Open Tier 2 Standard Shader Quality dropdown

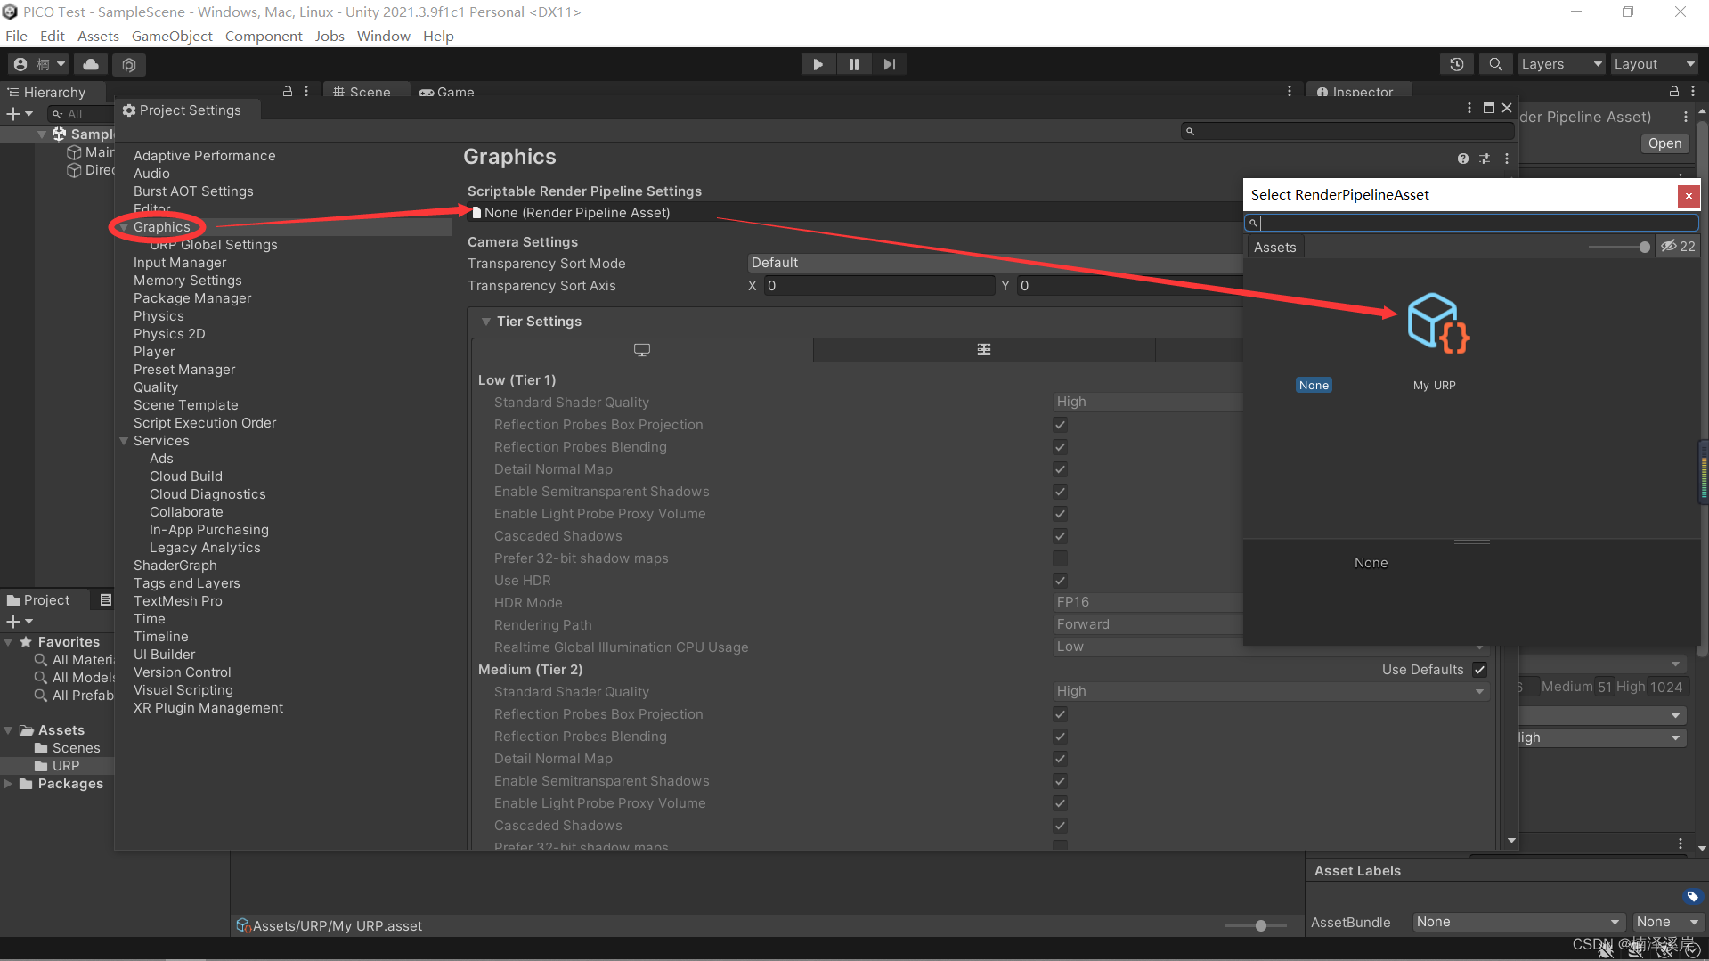click(x=1270, y=692)
